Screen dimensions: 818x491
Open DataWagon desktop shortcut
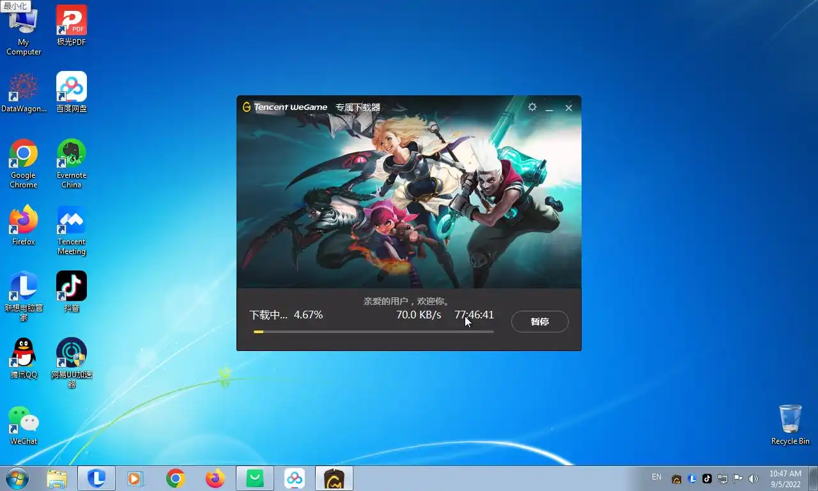24,93
